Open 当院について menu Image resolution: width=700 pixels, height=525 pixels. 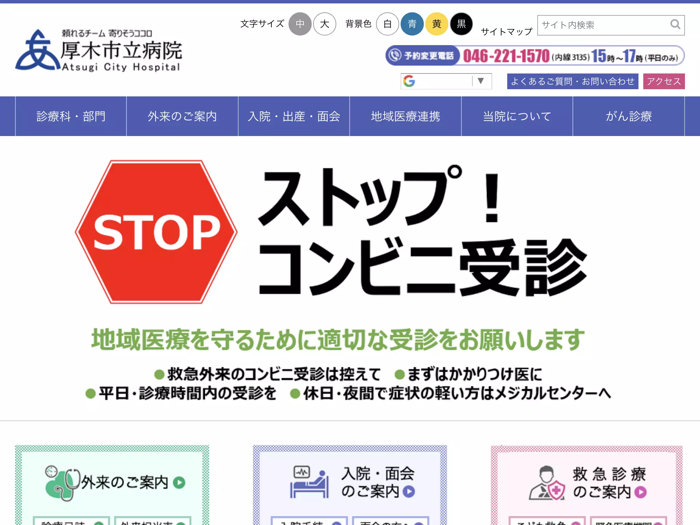(x=517, y=116)
